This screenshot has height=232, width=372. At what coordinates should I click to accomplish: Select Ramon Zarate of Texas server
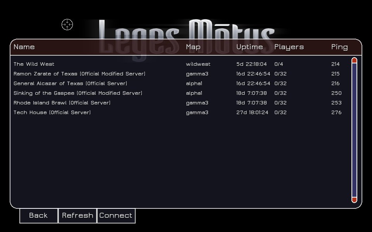pos(79,74)
